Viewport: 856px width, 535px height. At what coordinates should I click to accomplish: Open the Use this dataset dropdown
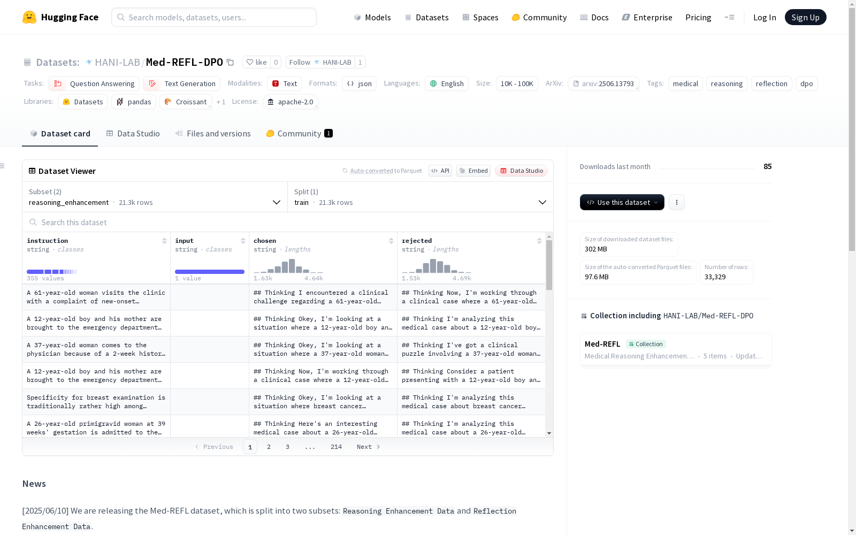(x=622, y=202)
